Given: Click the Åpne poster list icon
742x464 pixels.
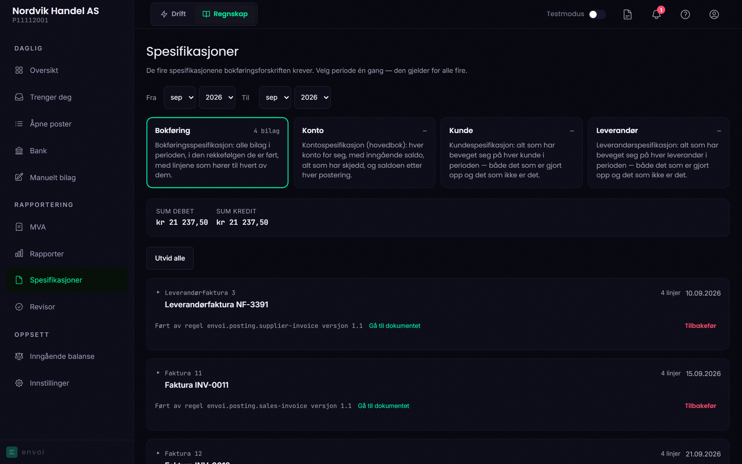Looking at the screenshot, I should click(19, 124).
